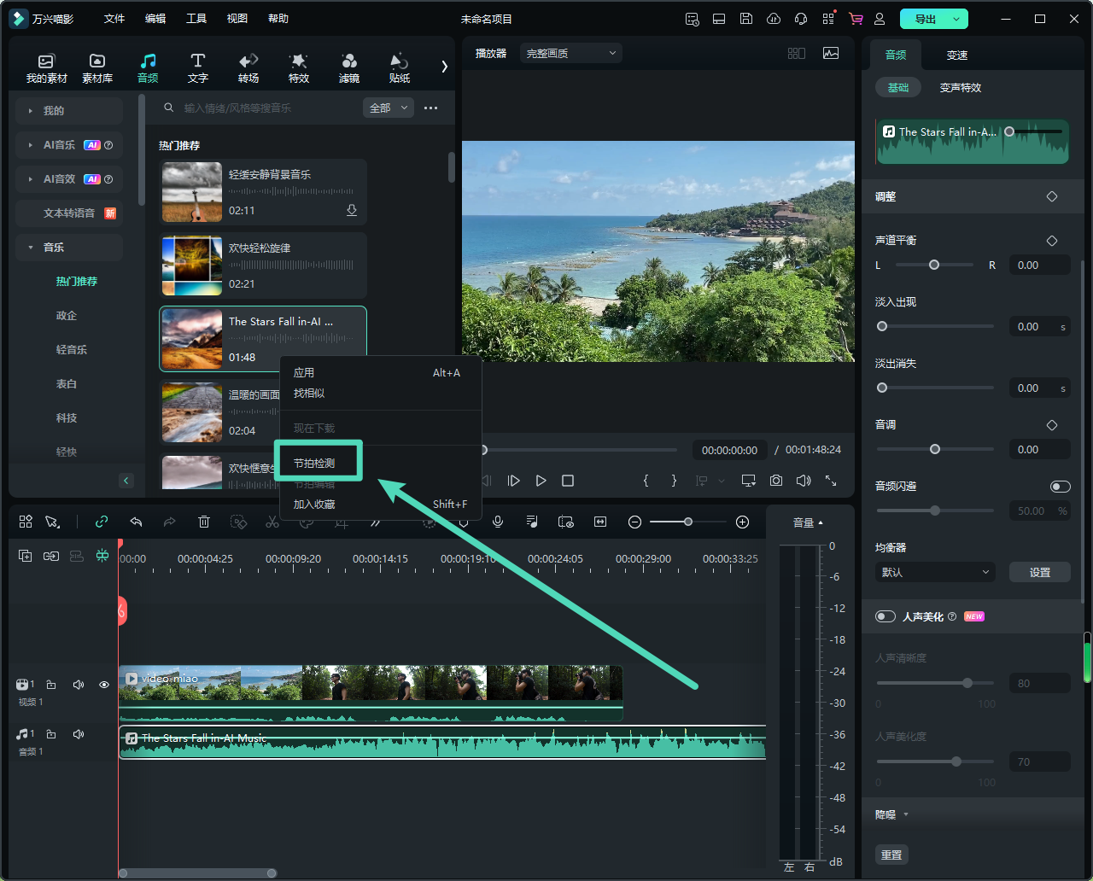Switch to the 变速 tab
The width and height of the screenshot is (1093, 881).
956,55
